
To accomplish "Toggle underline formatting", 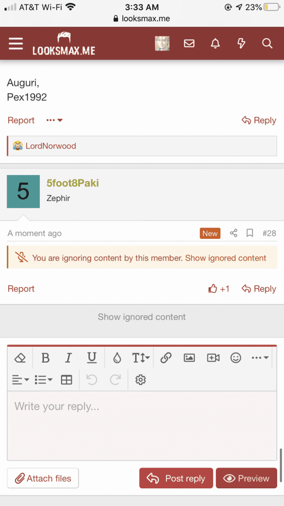I will click(x=92, y=358).
